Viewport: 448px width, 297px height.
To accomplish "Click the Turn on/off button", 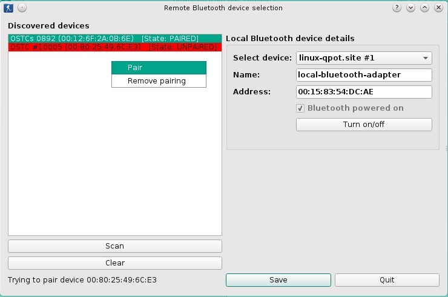I will point(364,125).
